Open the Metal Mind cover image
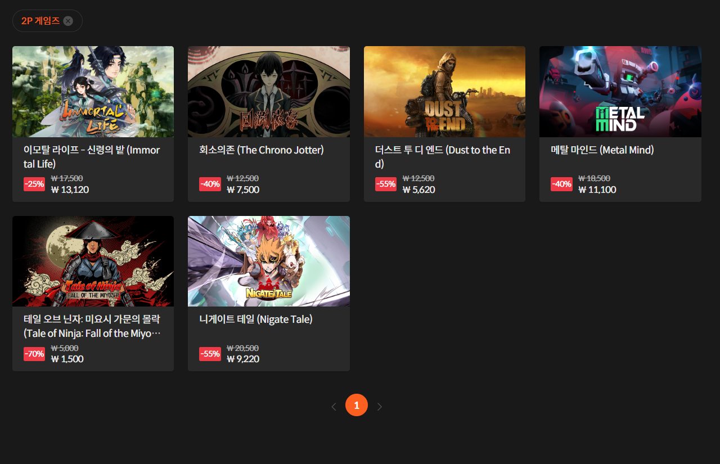The height and width of the screenshot is (464, 720). tap(620, 92)
